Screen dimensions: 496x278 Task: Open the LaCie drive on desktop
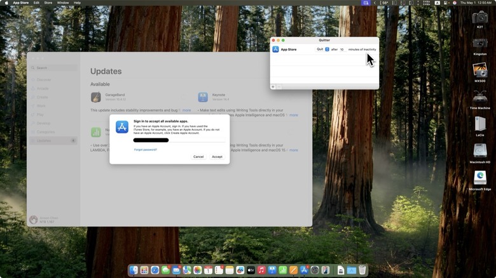pyautogui.click(x=480, y=126)
